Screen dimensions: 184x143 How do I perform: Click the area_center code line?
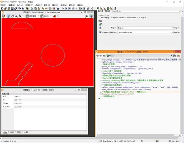click(x=127, y=90)
